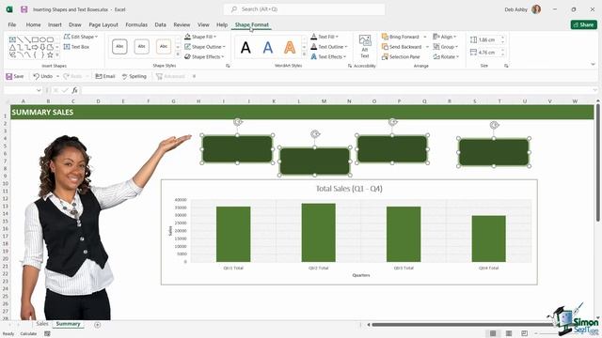The width and height of the screenshot is (602, 338).
Task: Open Rotate dropdown
Action: point(446,56)
